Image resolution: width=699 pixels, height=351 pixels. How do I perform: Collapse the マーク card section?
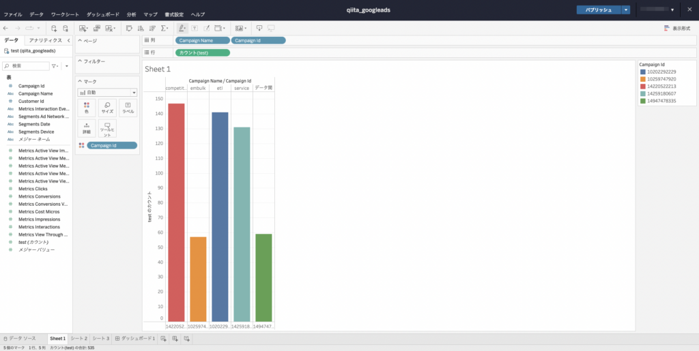point(79,82)
